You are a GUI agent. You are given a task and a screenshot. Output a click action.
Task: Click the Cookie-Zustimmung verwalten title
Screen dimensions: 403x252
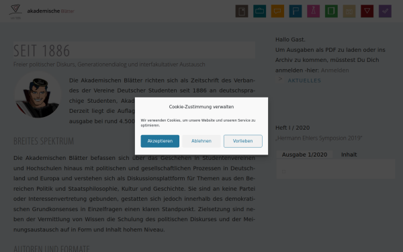pyautogui.click(x=201, y=107)
